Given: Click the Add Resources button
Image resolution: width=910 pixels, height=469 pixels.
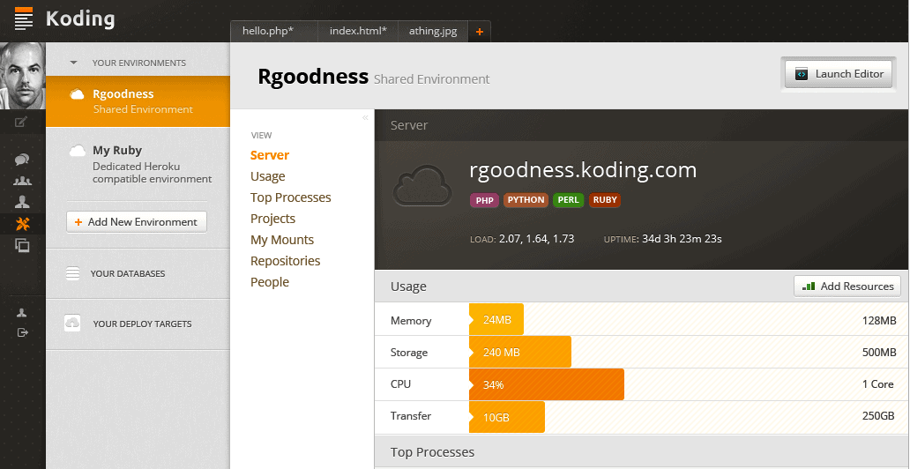Looking at the screenshot, I should tap(847, 287).
